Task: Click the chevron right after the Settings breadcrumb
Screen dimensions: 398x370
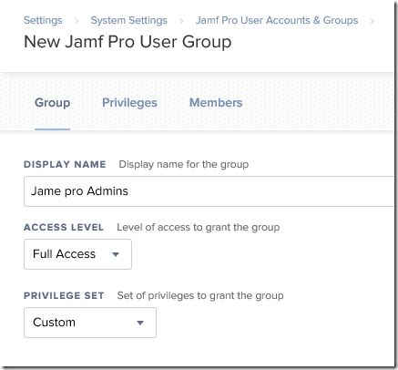Action: [77, 21]
